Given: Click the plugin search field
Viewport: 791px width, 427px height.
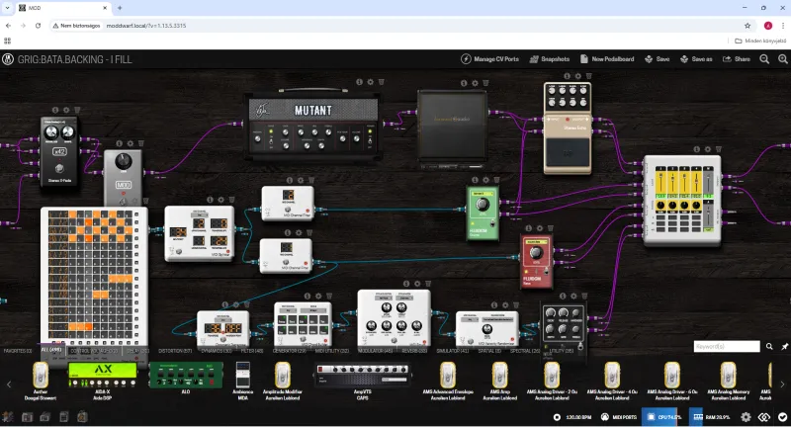Looking at the screenshot, I should click(x=727, y=347).
